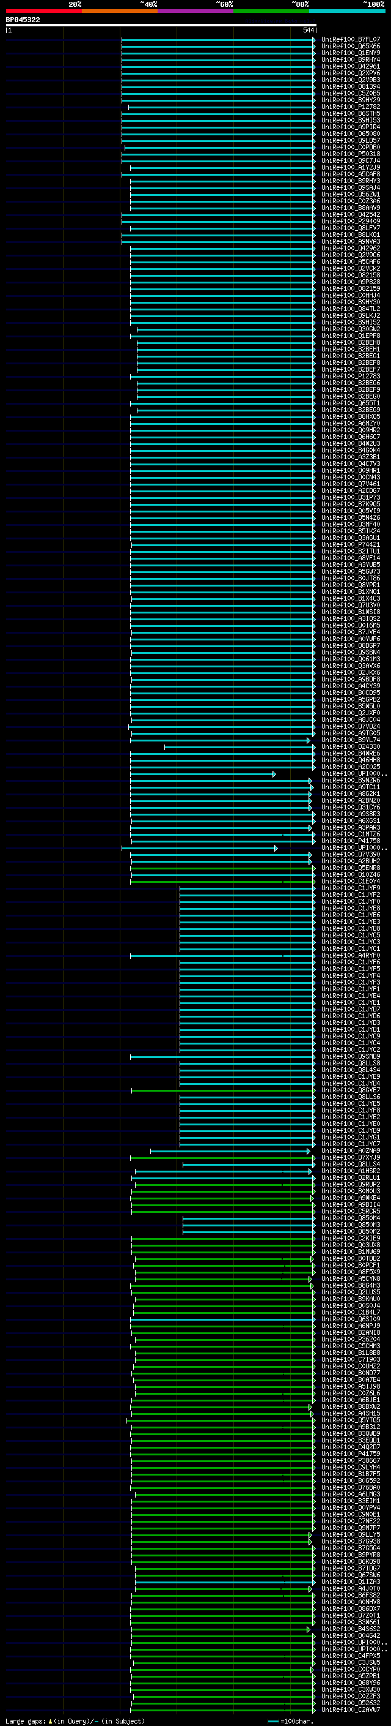Select the UniRef100_A3PAR3 label

pyautogui.click(x=351, y=828)
